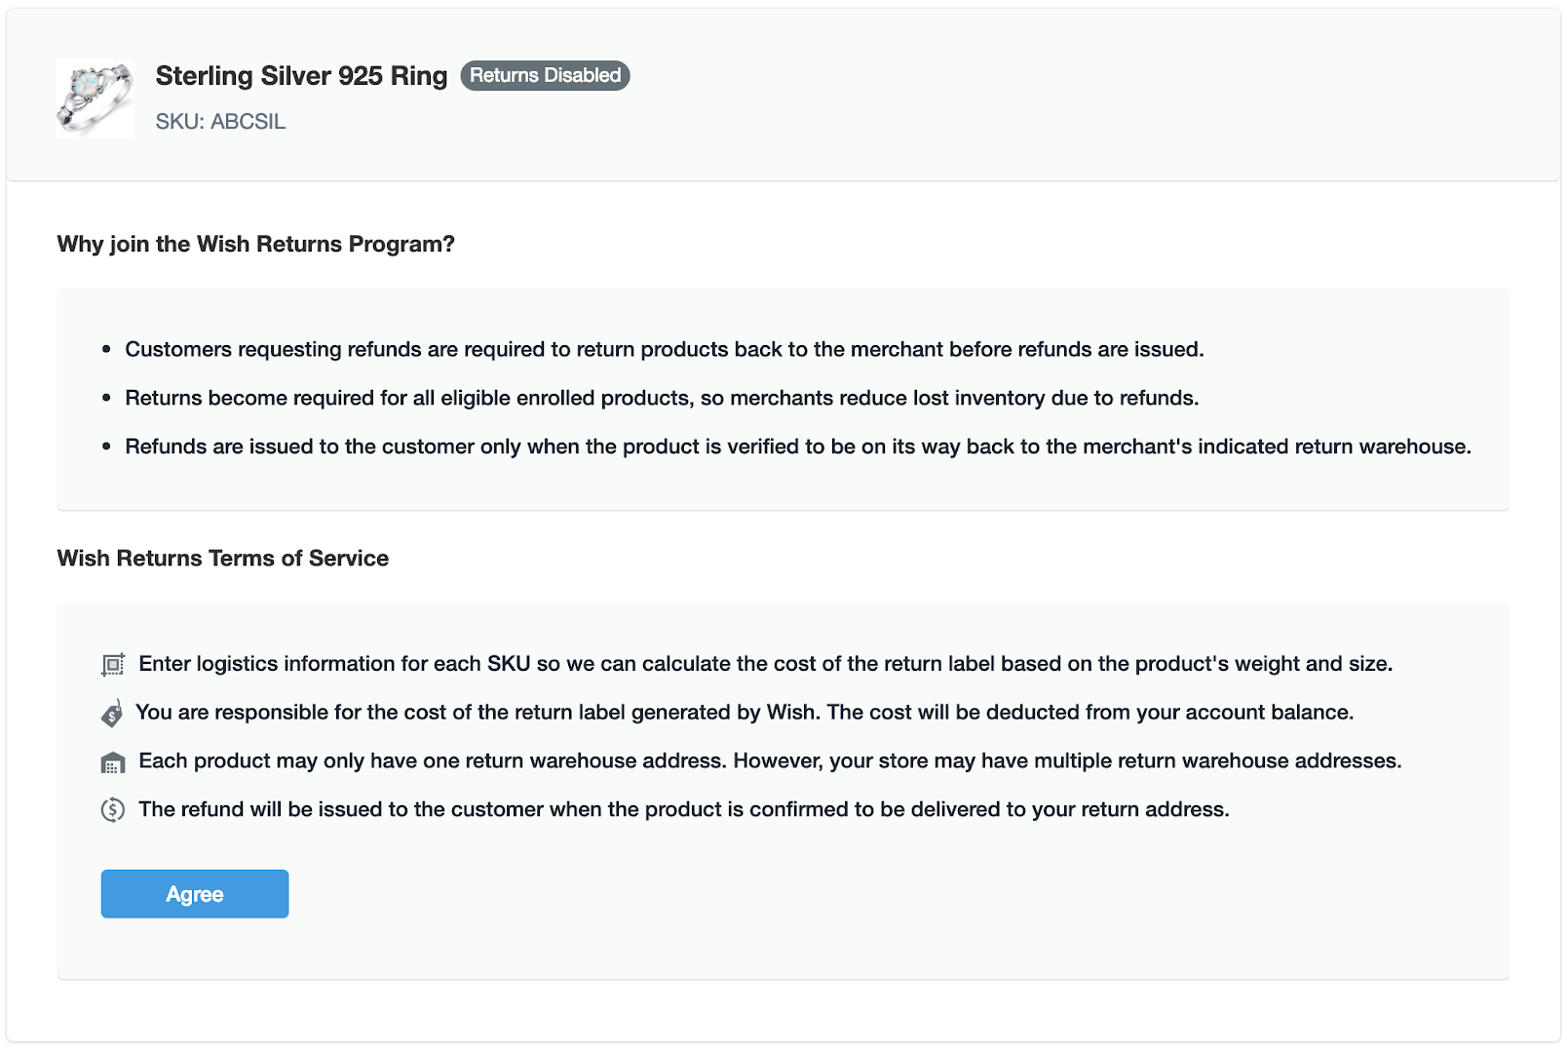Viewport: 1567px width, 1051px height.
Task: Select the Sterling Silver 925 Ring title
Action: click(301, 76)
